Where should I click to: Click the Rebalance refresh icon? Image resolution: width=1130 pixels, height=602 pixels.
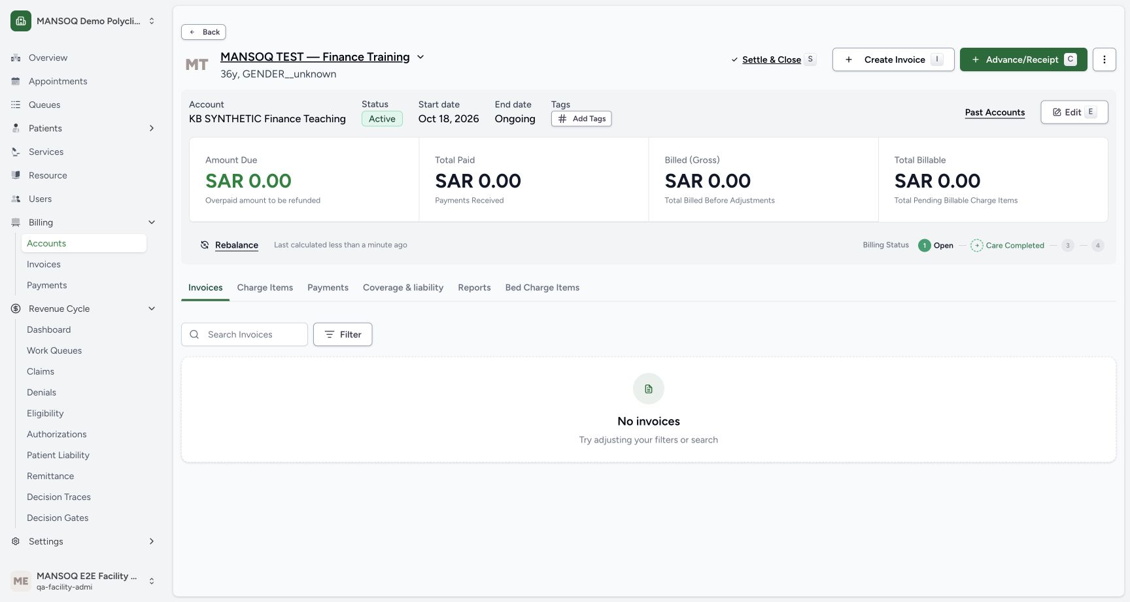pos(205,245)
